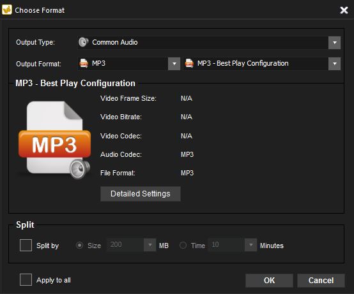Click the MP3 file icon in Output Format
This screenshot has width=354, height=294.
(x=84, y=63)
